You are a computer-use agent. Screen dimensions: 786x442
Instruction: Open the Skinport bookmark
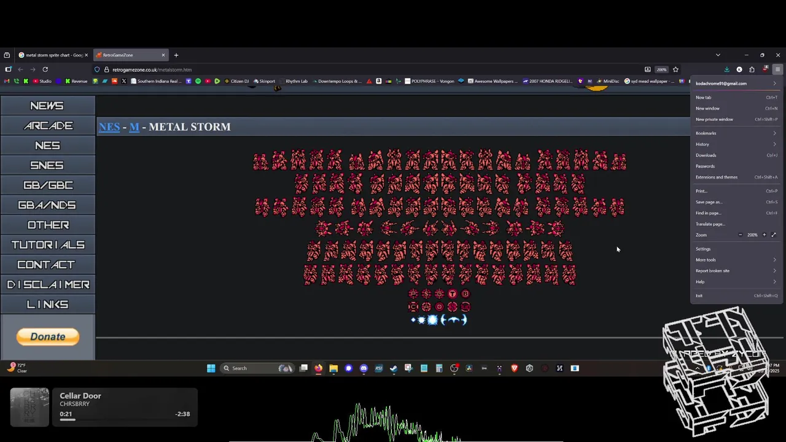(264, 81)
